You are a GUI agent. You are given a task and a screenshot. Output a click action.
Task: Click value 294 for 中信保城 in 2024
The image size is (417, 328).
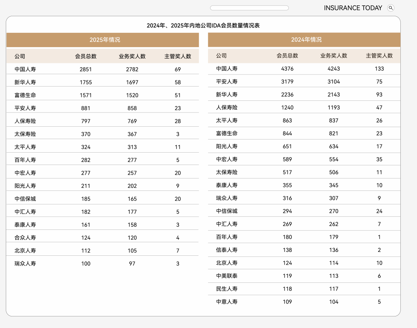coord(287,211)
